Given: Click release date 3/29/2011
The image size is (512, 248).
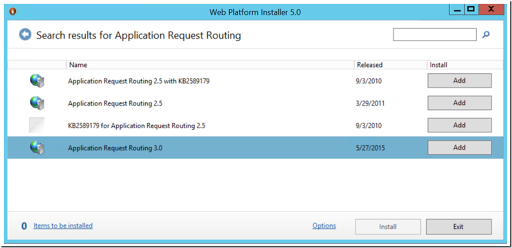Looking at the screenshot, I should pyautogui.click(x=371, y=103).
